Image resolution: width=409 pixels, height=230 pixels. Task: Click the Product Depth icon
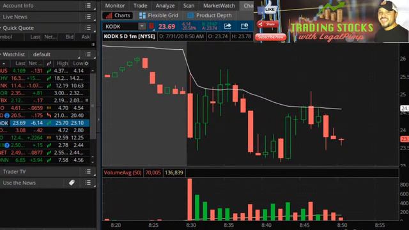pos(190,15)
